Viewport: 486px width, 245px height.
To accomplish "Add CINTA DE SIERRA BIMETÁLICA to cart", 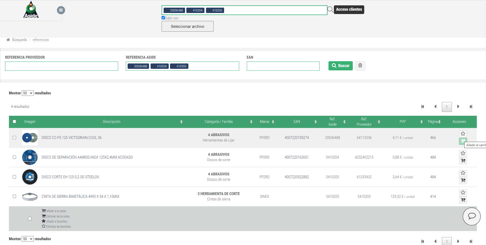I will coord(463,200).
